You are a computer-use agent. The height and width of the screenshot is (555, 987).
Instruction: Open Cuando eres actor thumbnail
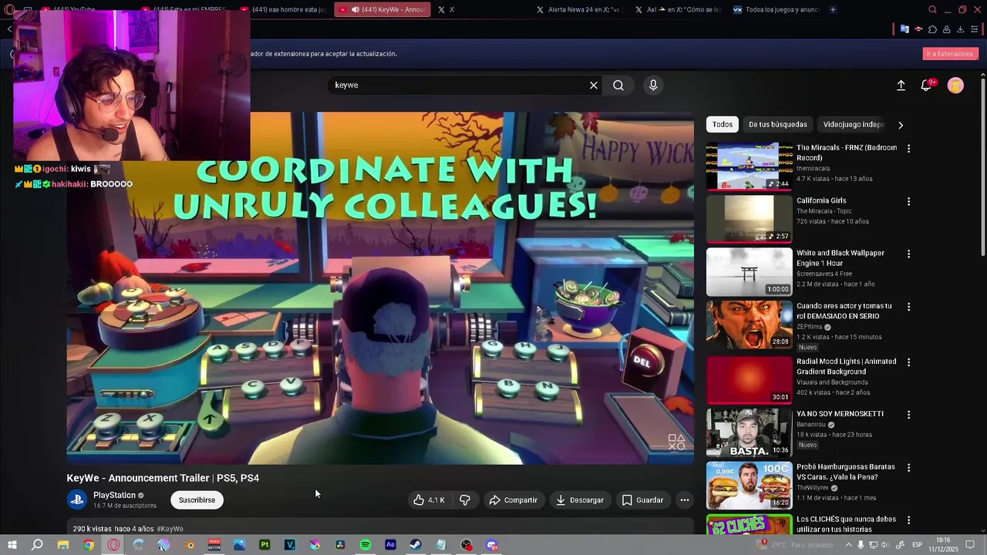coord(750,325)
